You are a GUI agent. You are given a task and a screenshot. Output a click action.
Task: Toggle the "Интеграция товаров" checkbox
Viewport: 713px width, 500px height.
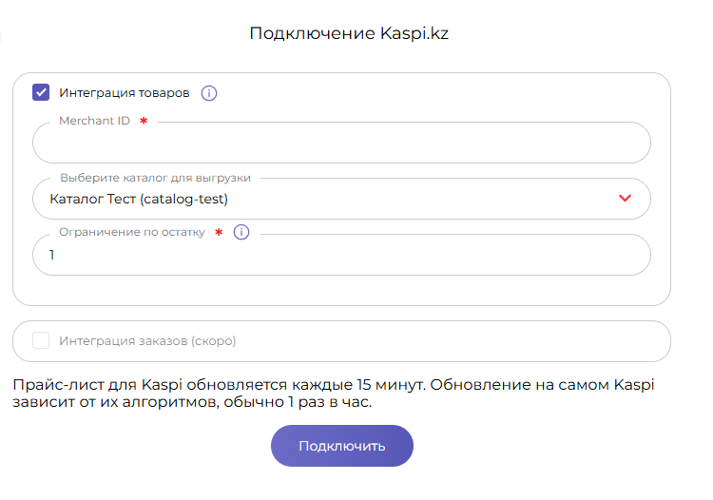(x=41, y=93)
